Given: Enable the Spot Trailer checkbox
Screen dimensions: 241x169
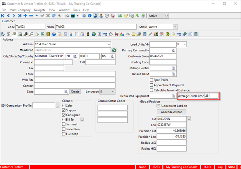Looking at the screenshot, I should (151, 80).
